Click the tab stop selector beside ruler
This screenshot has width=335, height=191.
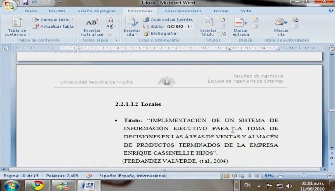(6, 48)
